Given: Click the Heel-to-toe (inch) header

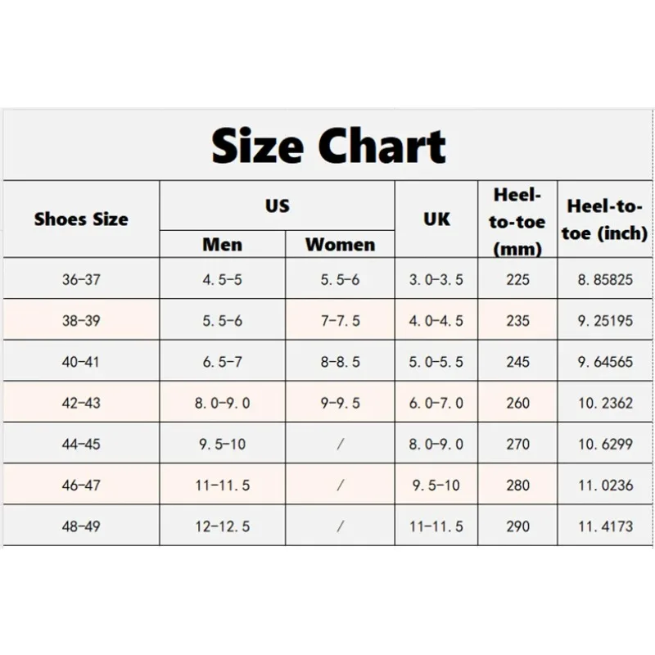Looking at the screenshot, I should click(x=606, y=219).
